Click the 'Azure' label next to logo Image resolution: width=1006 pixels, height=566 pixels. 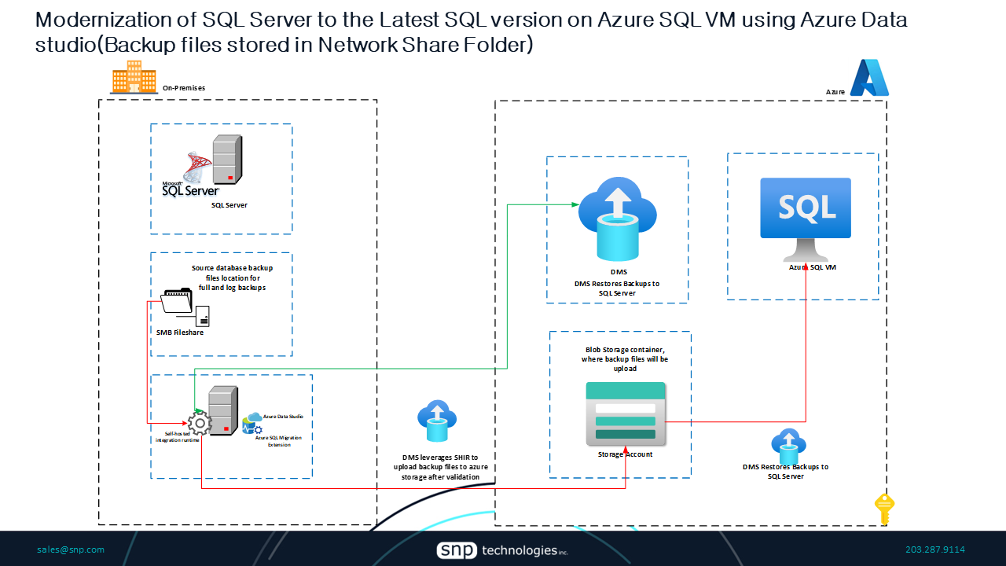click(835, 92)
